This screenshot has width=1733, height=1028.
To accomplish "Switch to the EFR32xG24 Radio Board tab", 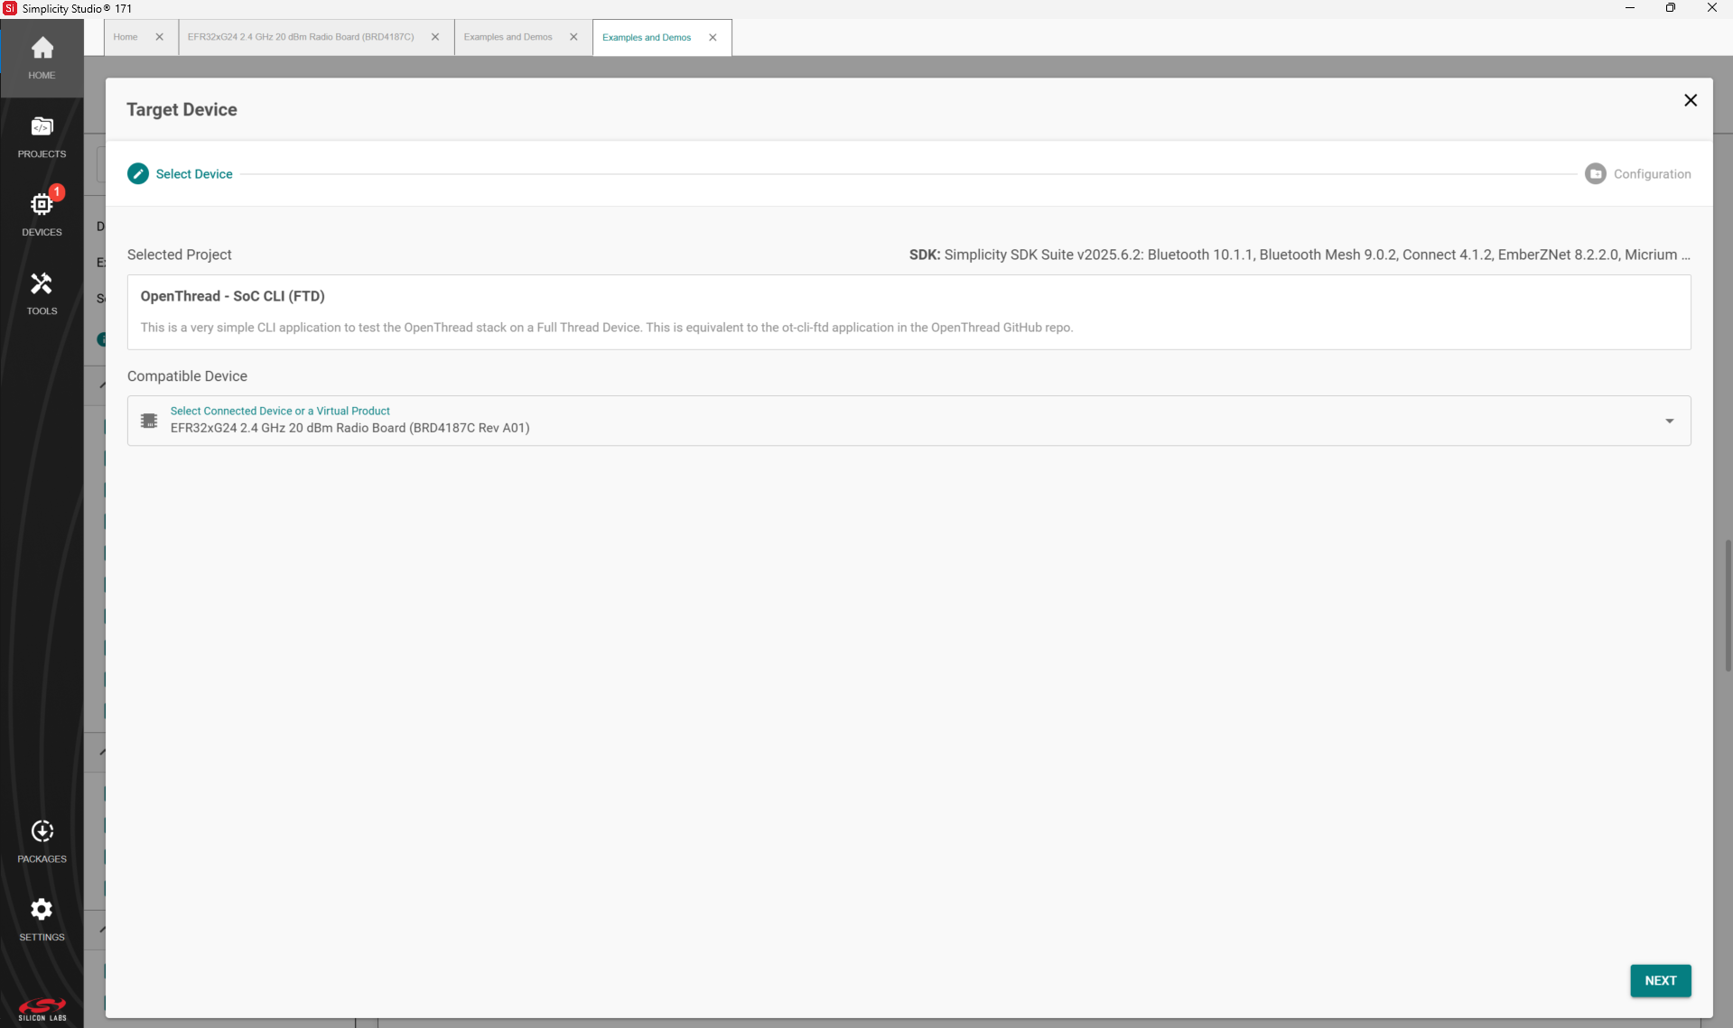I will [301, 37].
